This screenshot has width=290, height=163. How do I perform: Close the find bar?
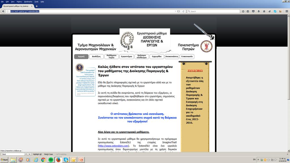pyautogui.click(x=287, y=154)
